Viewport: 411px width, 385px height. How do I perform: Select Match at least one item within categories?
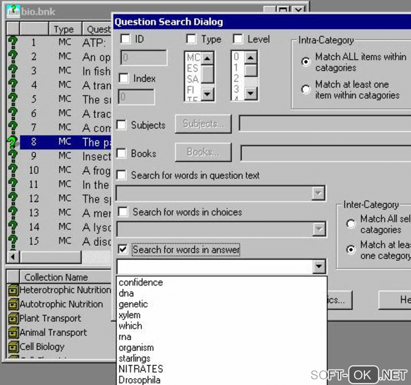tap(305, 90)
